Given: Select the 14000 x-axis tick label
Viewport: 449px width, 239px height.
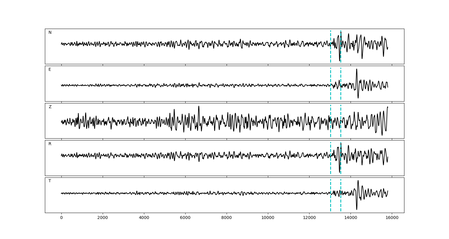Looking at the screenshot, I should click(x=351, y=218).
